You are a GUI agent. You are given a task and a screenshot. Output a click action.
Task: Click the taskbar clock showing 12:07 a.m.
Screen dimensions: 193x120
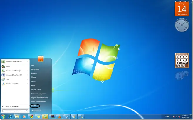pos(185,117)
